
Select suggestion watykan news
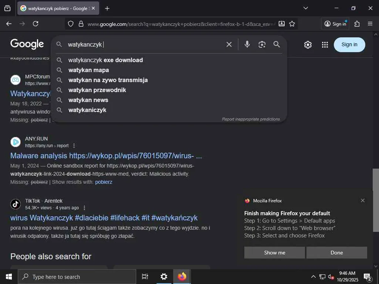click(x=169, y=100)
